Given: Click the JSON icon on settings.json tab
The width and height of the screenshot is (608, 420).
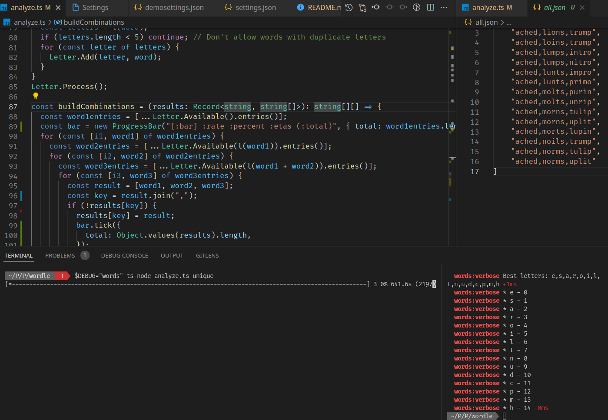Looking at the screenshot, I should (229, 7).
